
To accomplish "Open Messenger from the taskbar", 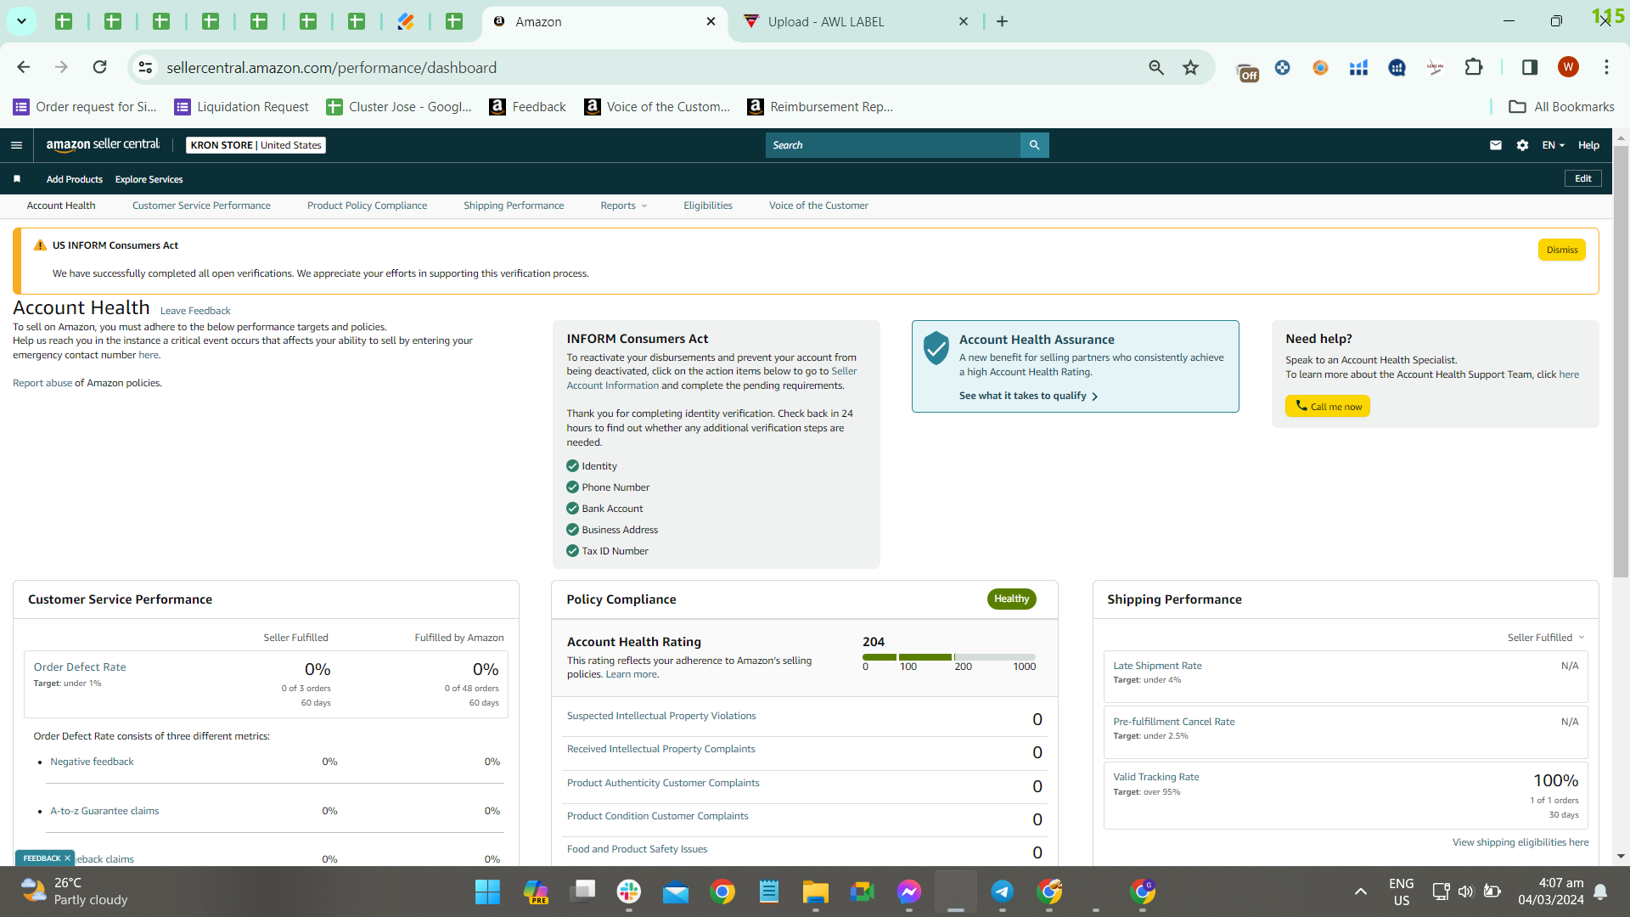I will (x=908, y=892).
